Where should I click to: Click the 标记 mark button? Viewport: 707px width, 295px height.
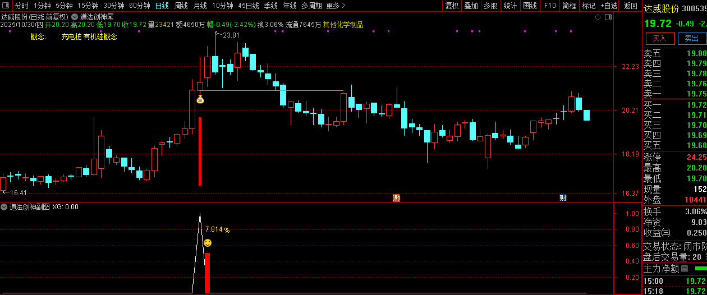[589, 6]
